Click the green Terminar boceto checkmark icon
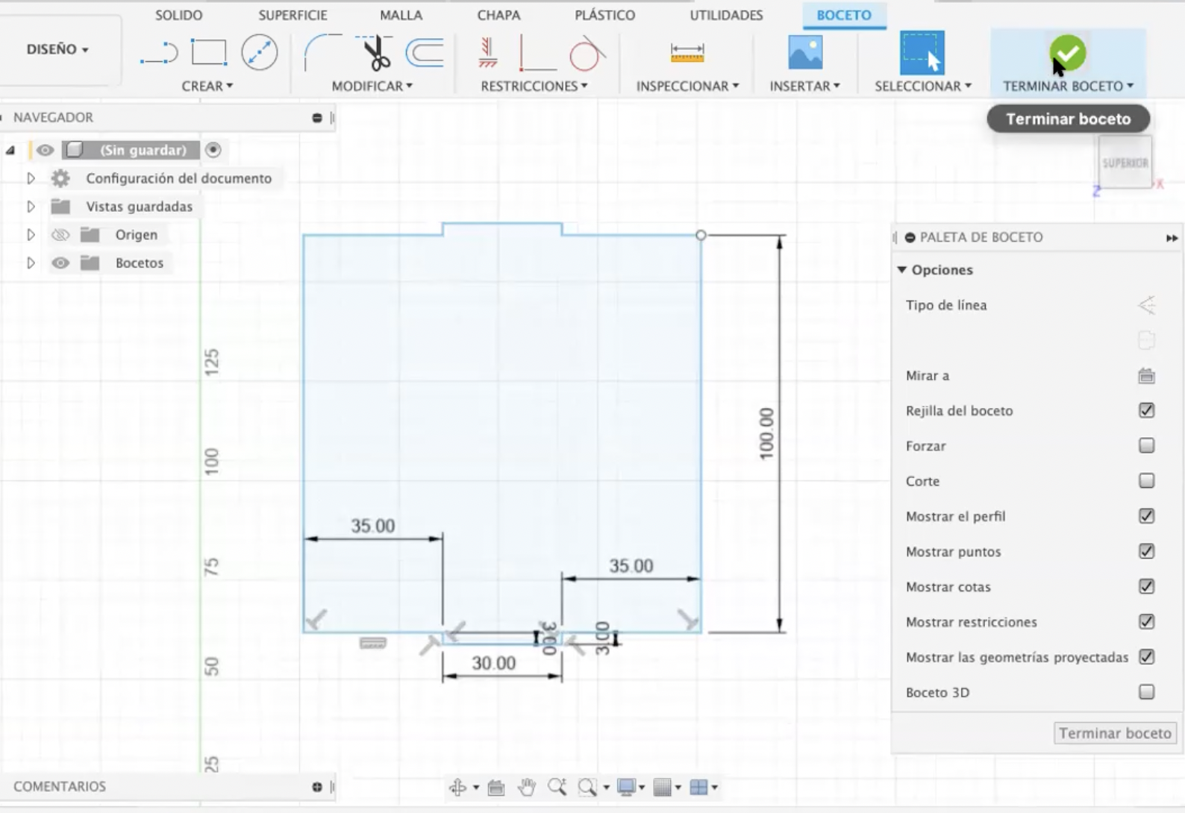The height and width of the screenshot is (813, 1185). point(1068,53)
